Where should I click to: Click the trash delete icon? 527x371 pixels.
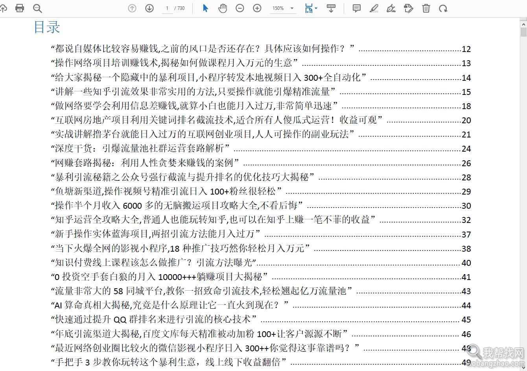point(426,8)
